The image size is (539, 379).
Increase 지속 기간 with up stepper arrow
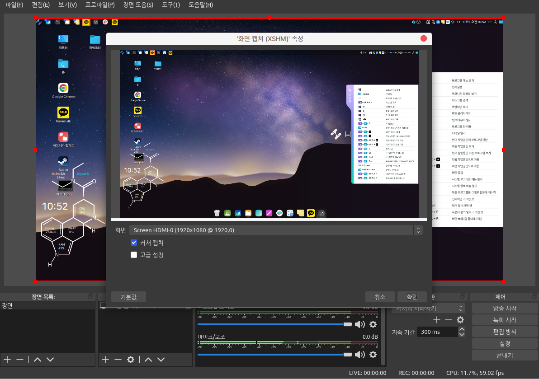[462, 329]
